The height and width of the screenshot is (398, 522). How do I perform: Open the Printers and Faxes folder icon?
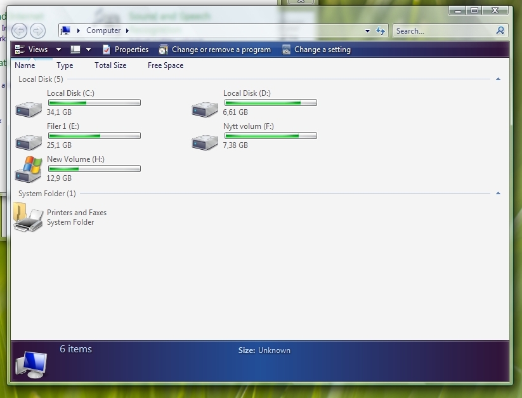tap(28, 218)
